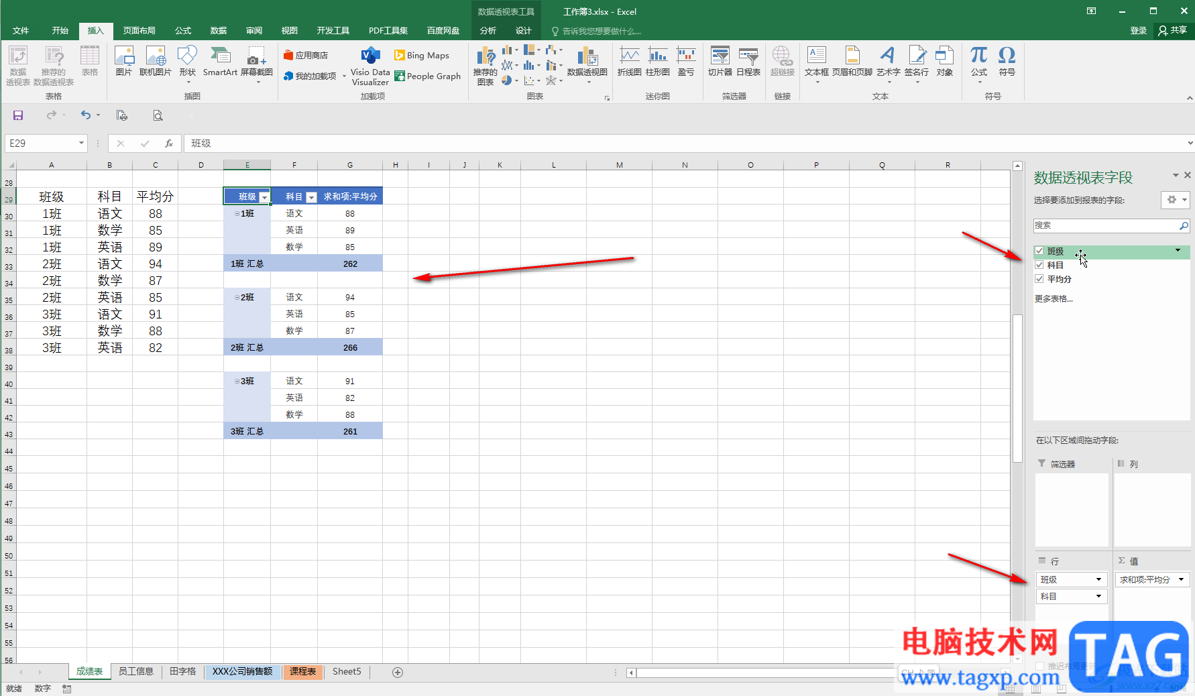Viewport: 1195px width, 696px height.
Task: Collapse the 1班 group in the pivot table
Action: (x=237, y=213)
